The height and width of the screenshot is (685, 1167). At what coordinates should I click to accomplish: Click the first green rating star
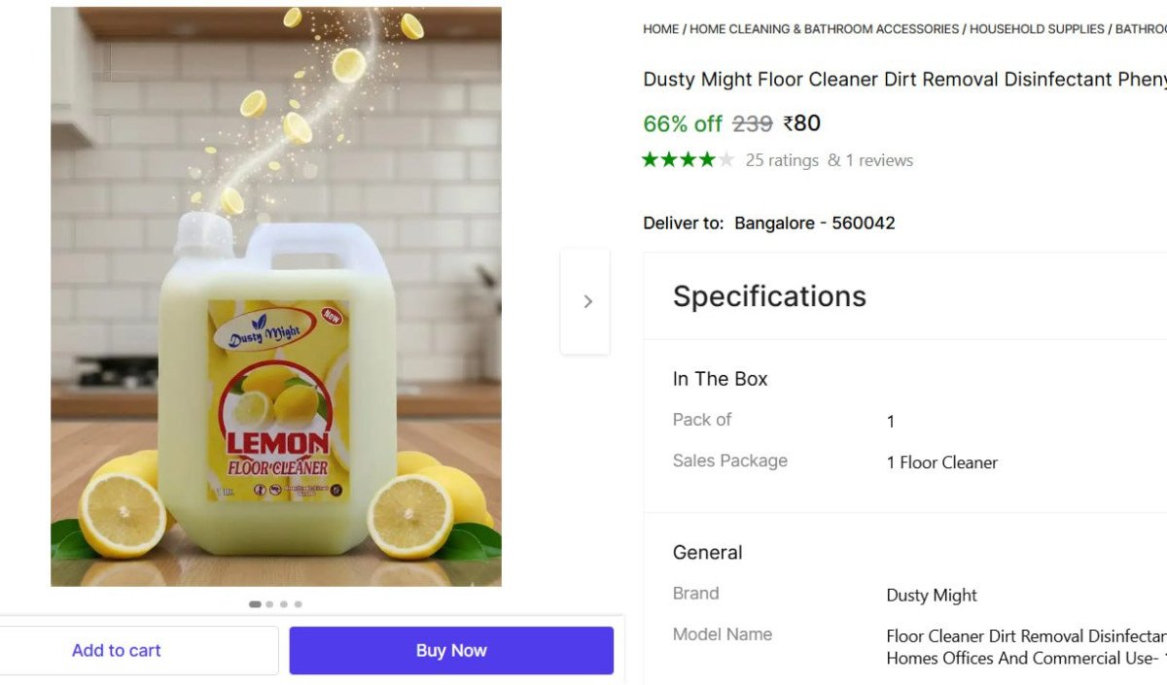coord(651,159)
